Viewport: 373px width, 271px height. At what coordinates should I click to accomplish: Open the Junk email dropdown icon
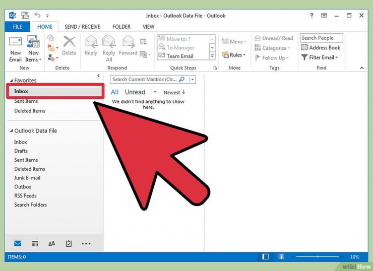52,57
